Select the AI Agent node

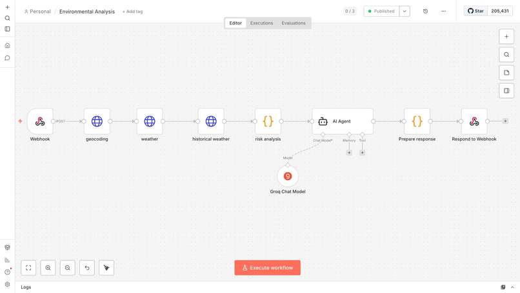pos(343,121)
